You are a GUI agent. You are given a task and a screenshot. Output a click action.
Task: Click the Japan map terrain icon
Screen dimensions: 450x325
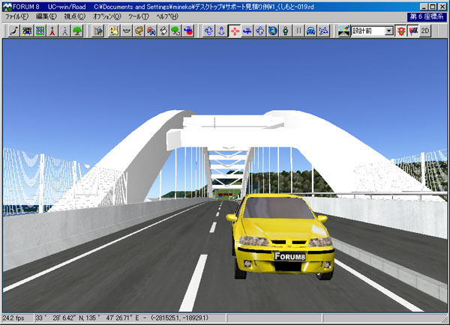[x=14, y=31]
